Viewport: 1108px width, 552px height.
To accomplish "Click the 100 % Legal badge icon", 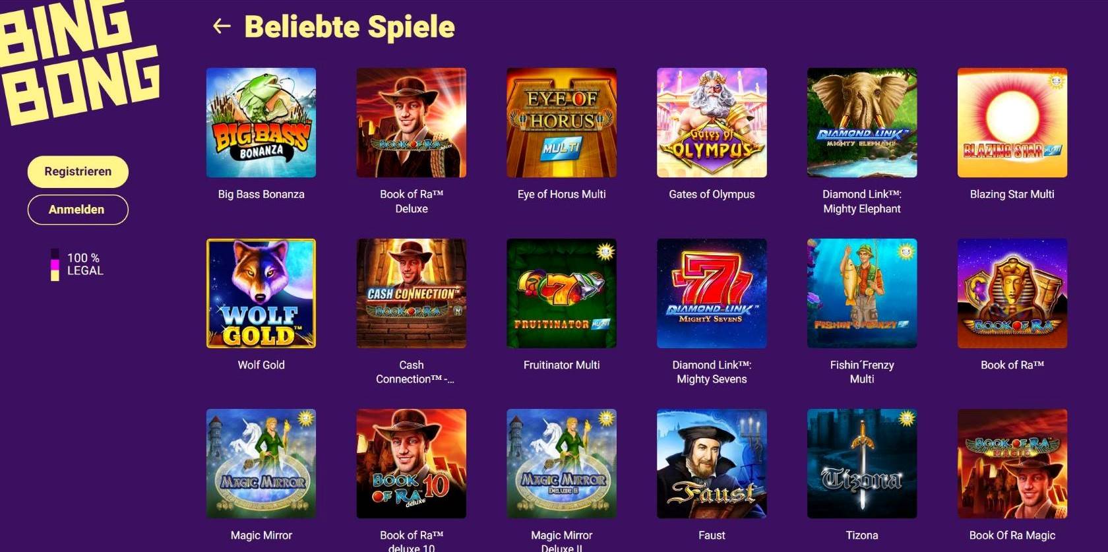I will tap(55, 264).
